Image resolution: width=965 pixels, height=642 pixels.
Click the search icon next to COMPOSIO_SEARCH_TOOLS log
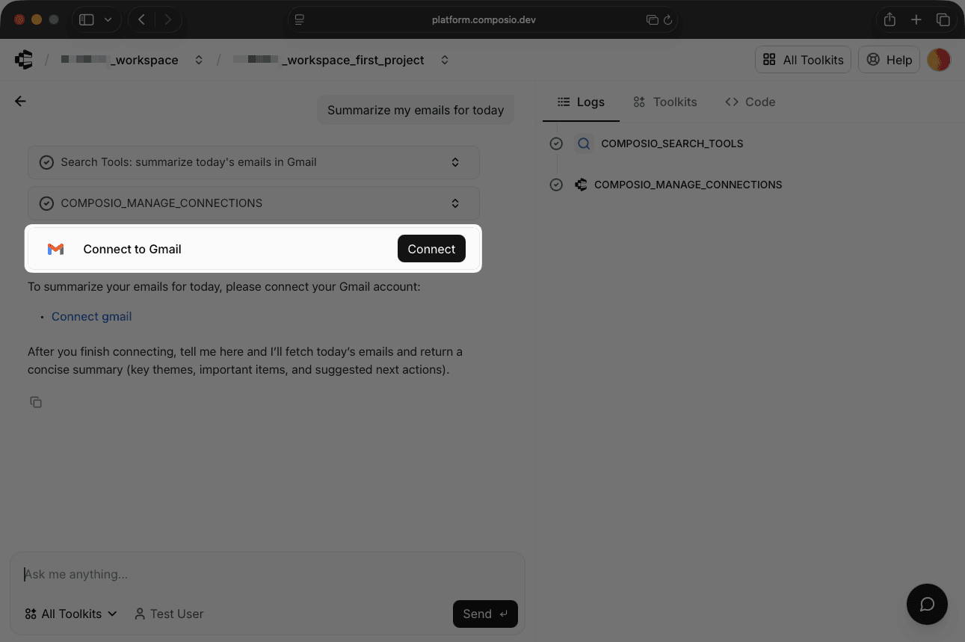[x=584, y=143]
